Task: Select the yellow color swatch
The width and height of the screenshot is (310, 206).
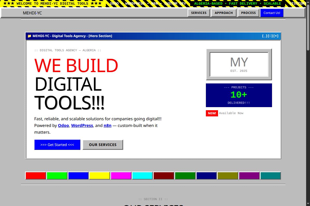Action: pyautogui.click(x=100, y=176)
